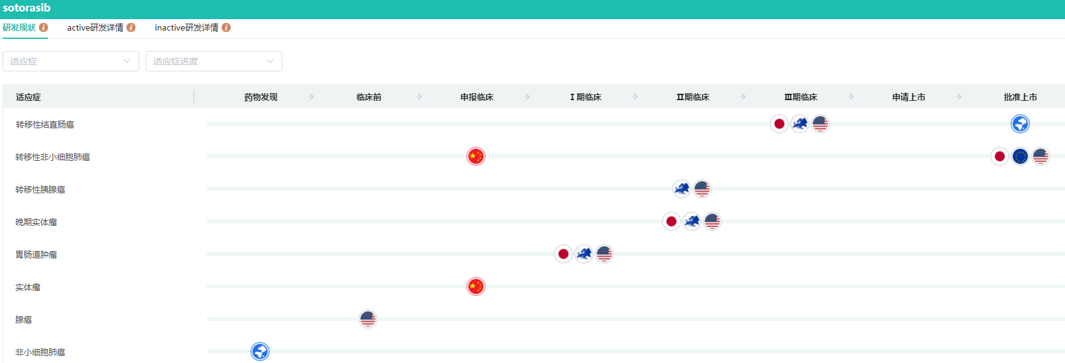Click the 适应症 column header
The height and width of the screenshot is (363, 1065).
tap(28, 97)
